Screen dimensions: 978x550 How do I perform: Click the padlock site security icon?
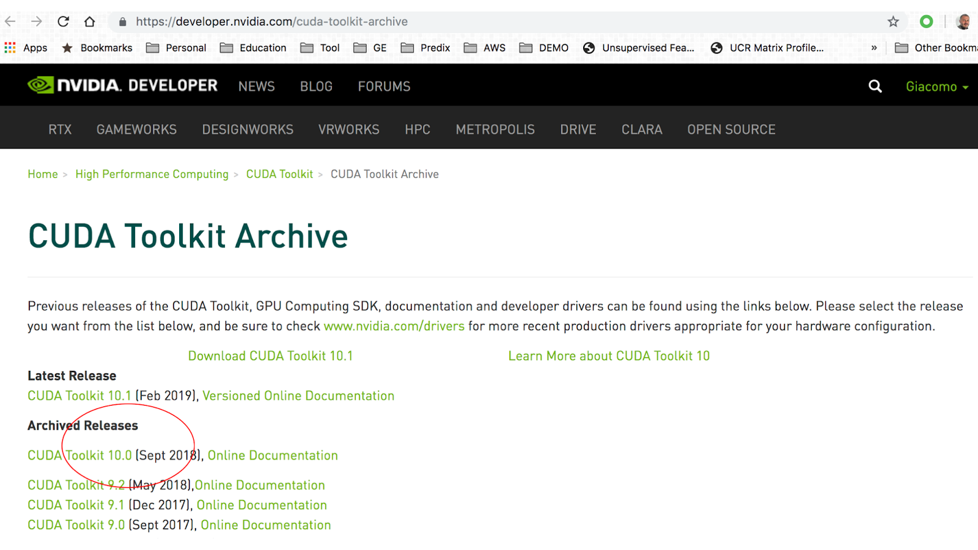click(123, 22)
